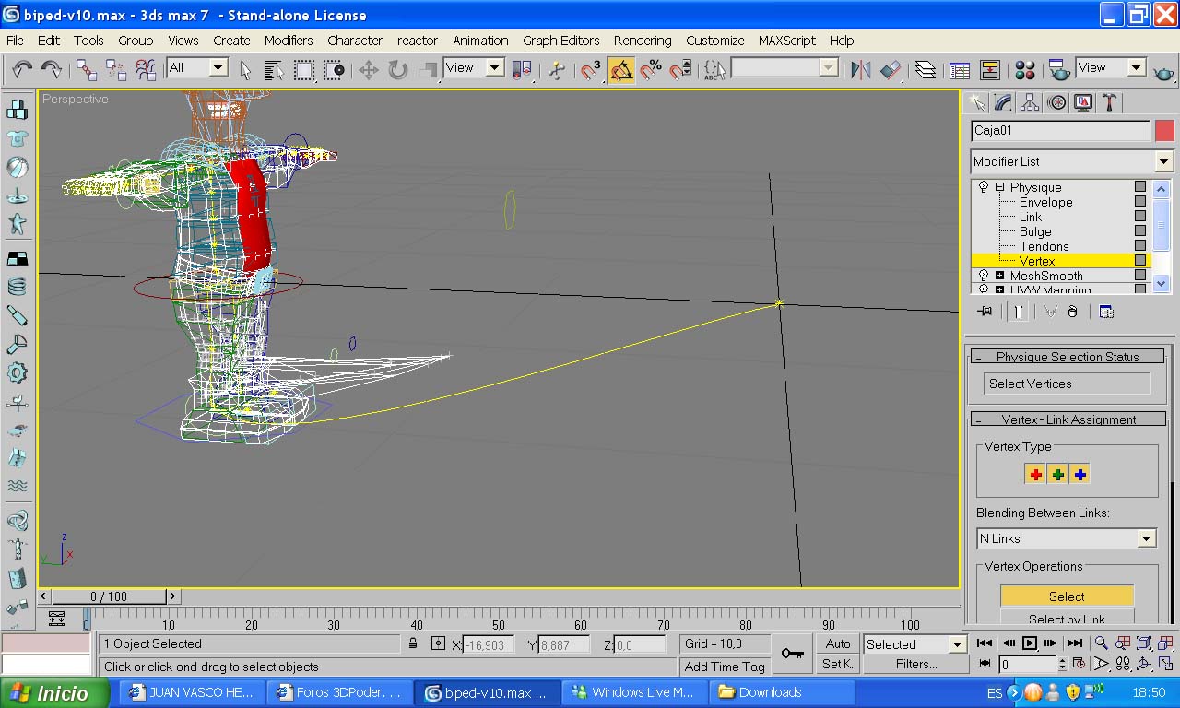Click the Mirror Selected Objects icon
The image size is (1180, 708).
[x=861, y=69]
